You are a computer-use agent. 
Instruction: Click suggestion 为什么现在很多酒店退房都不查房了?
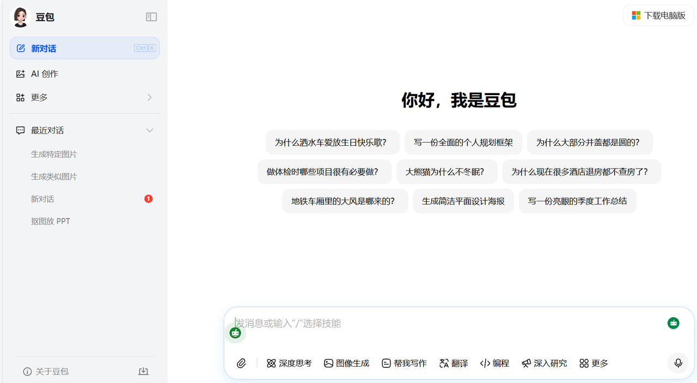click(x=582, y=172)
